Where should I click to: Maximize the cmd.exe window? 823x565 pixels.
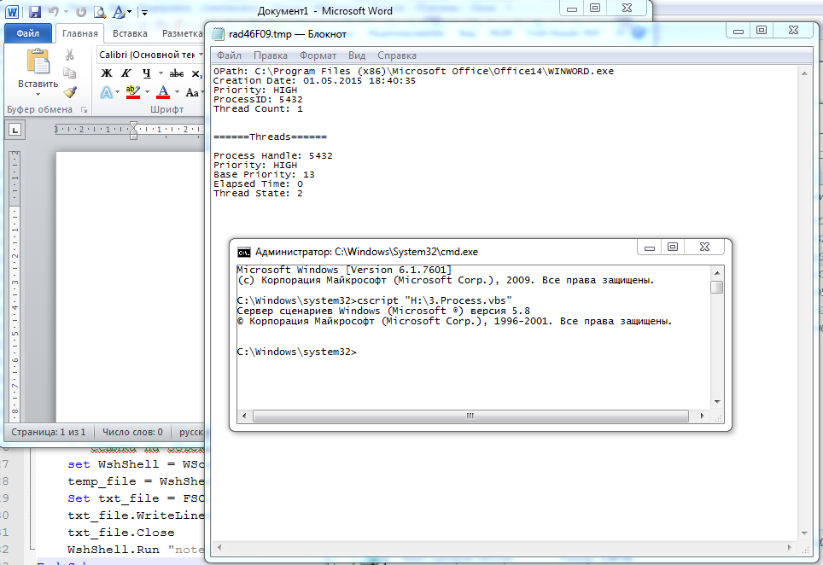point(673,247)
